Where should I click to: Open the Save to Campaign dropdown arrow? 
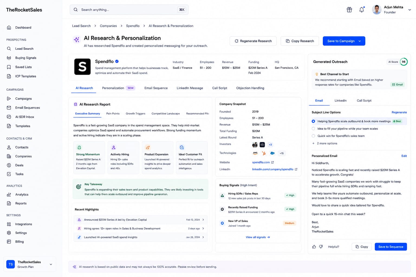[x=360, y=41]
